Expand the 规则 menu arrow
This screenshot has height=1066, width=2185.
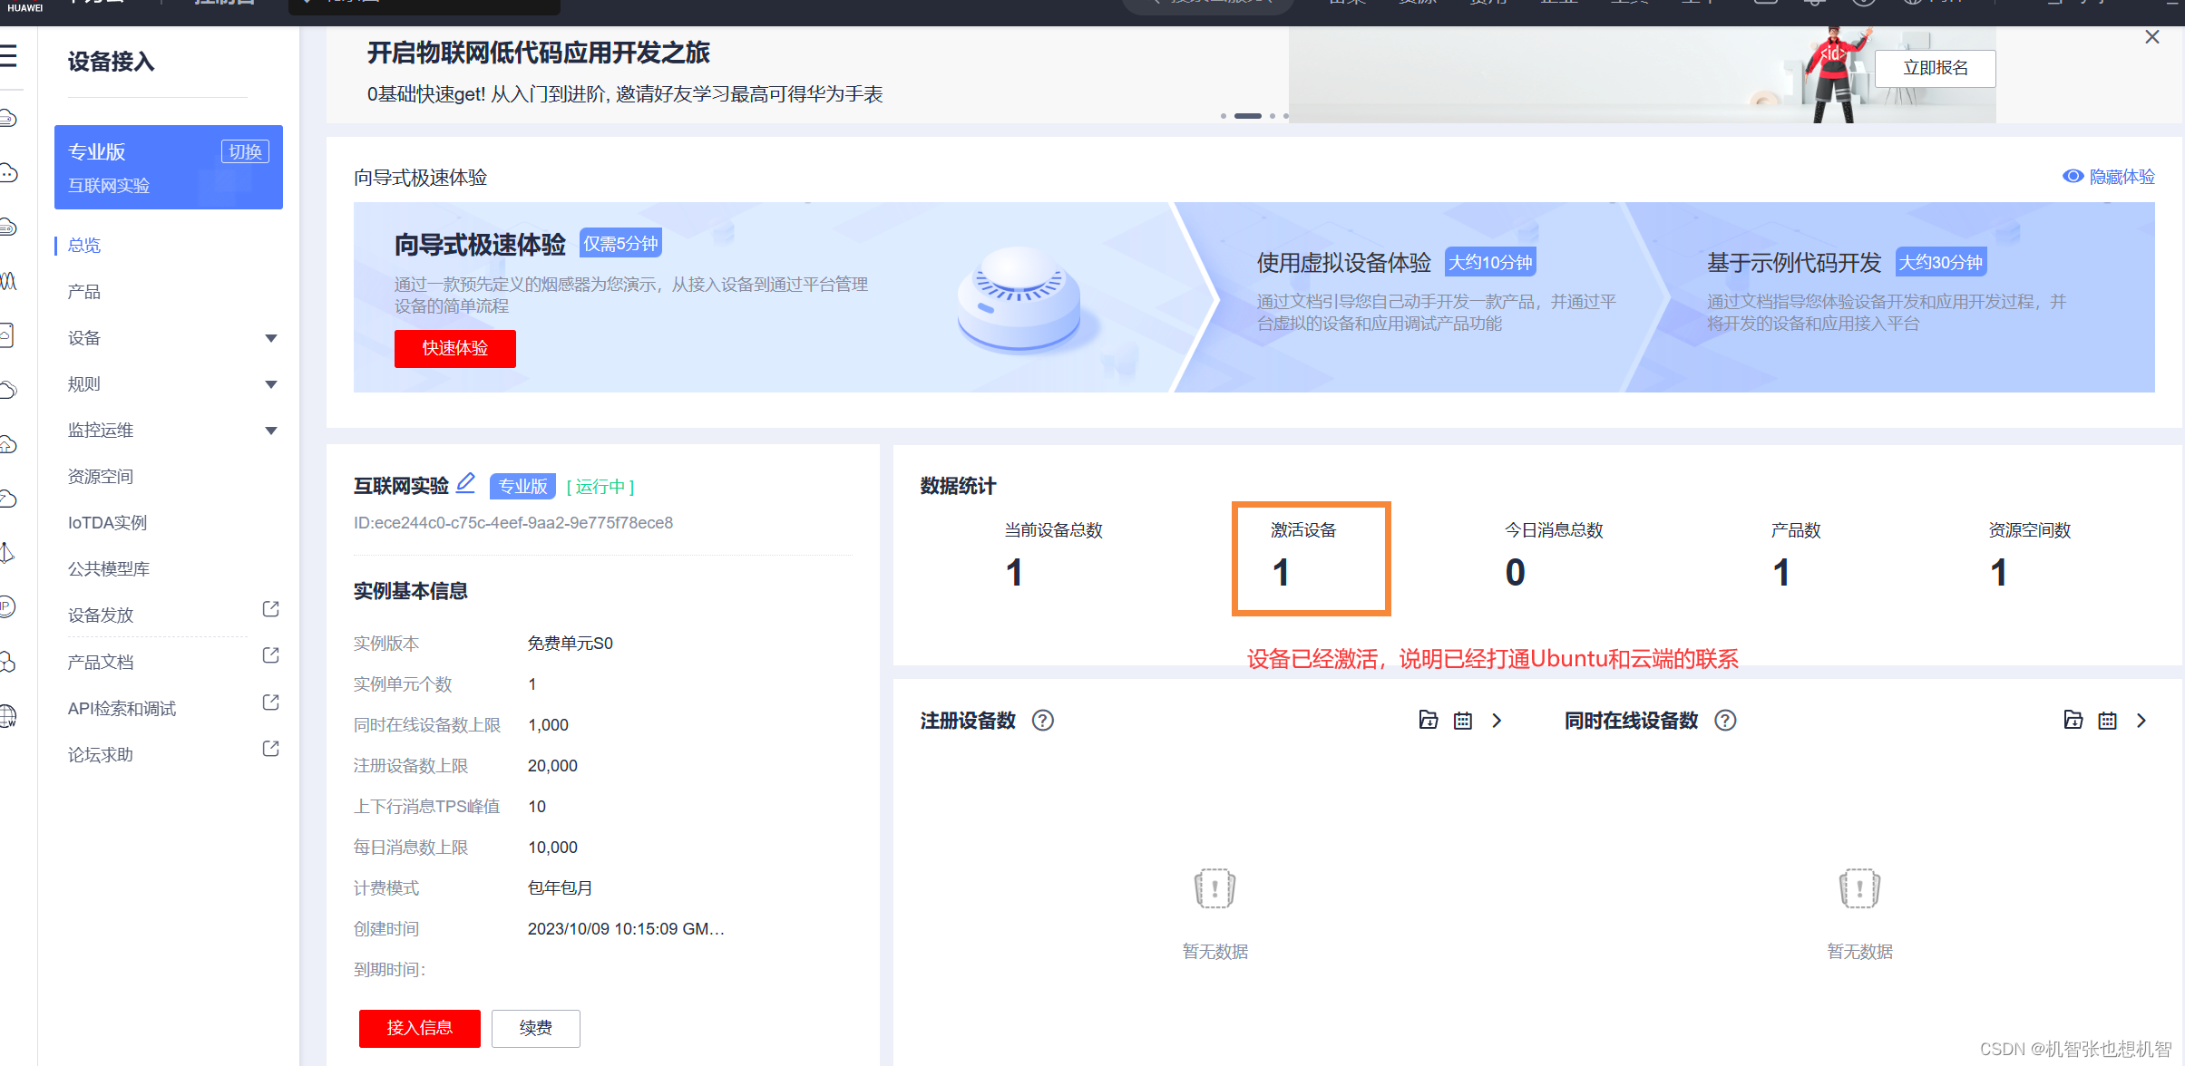[x=270, y=384]
